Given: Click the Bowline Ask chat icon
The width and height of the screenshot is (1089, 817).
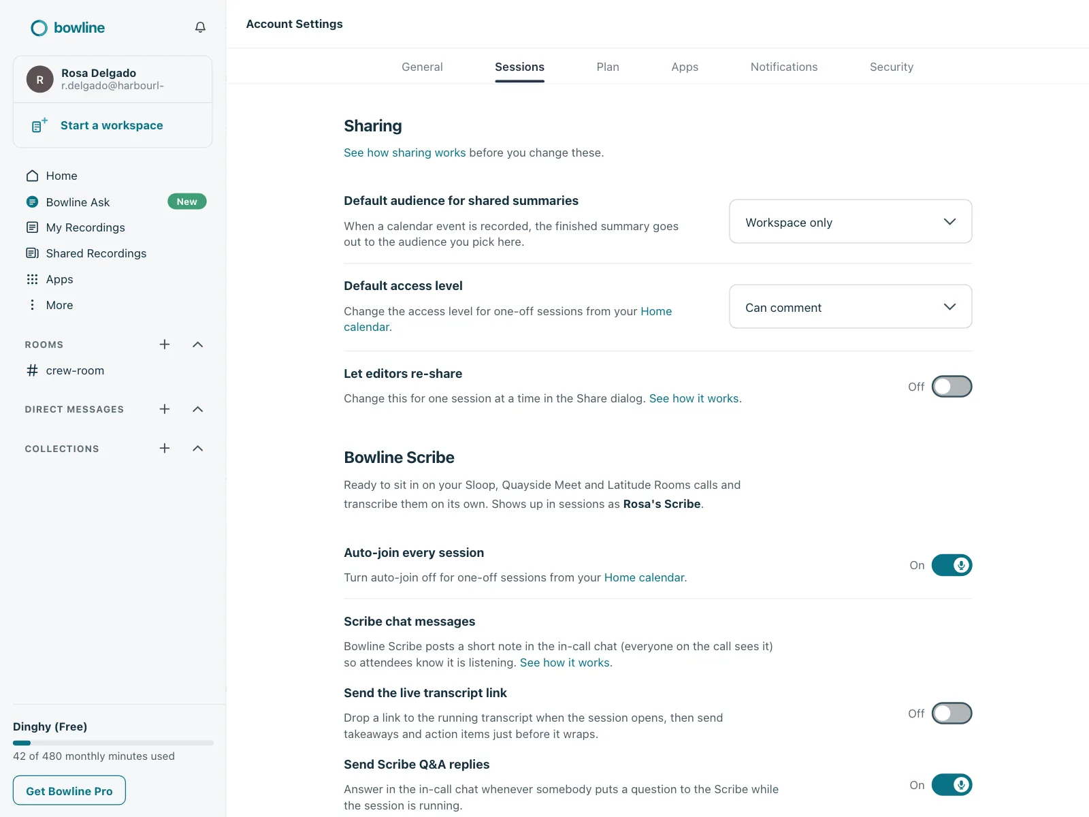Looking at the screenshot, I should click(32, 202).
